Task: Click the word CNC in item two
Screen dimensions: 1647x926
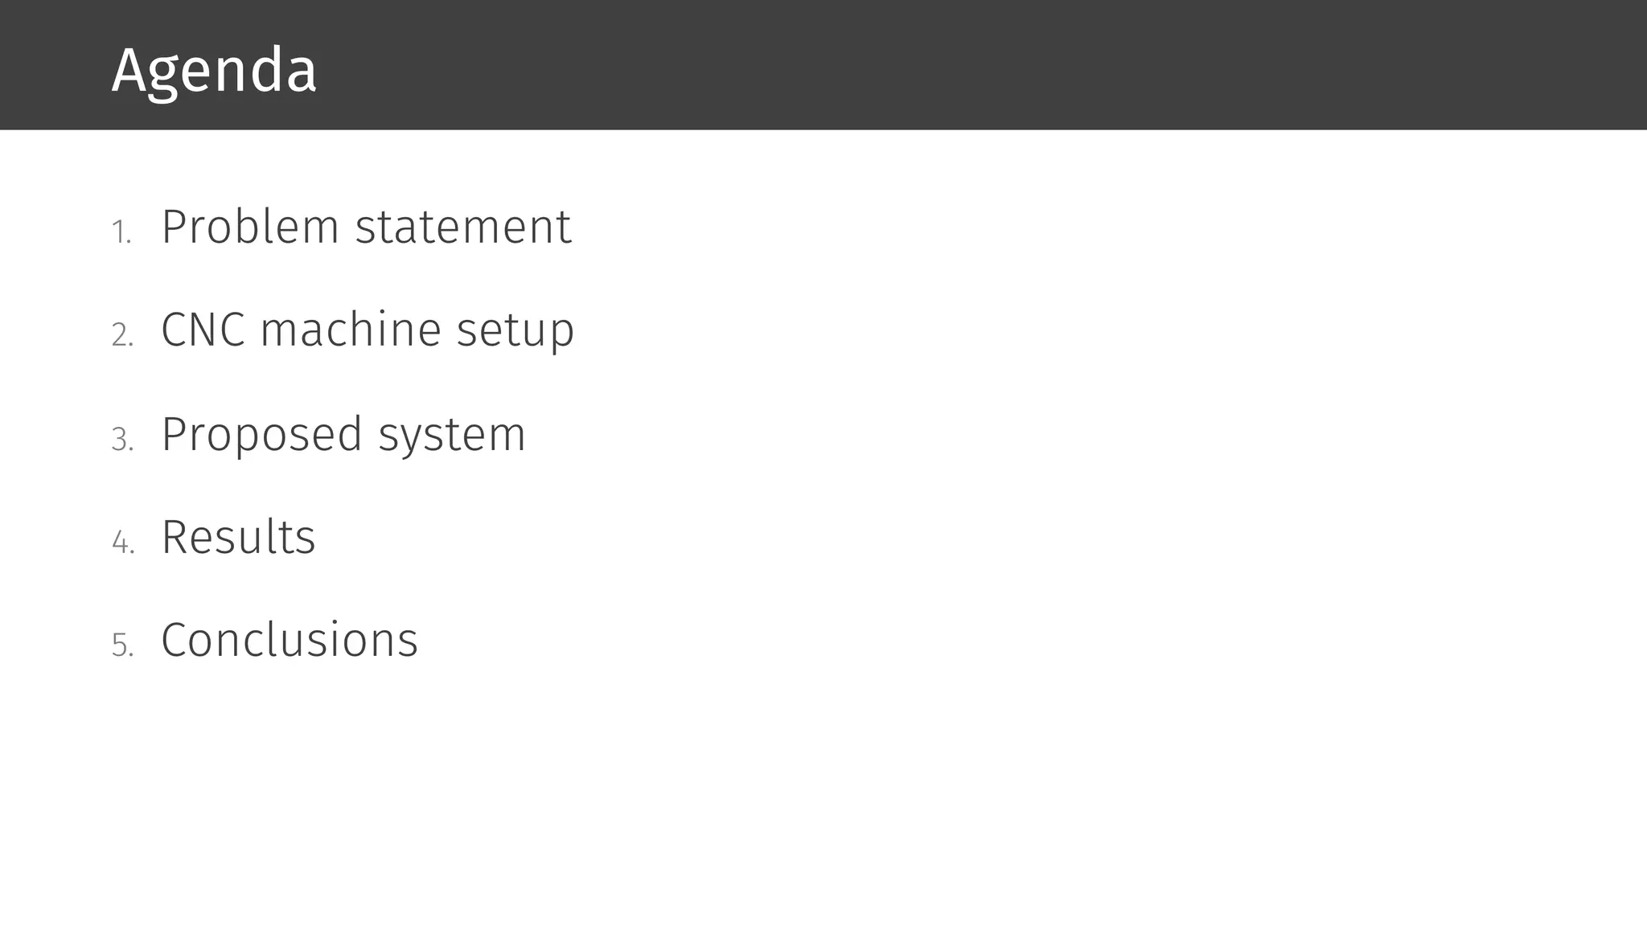Action: click(203, 330)
